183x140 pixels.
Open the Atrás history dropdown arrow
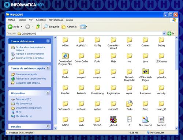coord(22,27)
